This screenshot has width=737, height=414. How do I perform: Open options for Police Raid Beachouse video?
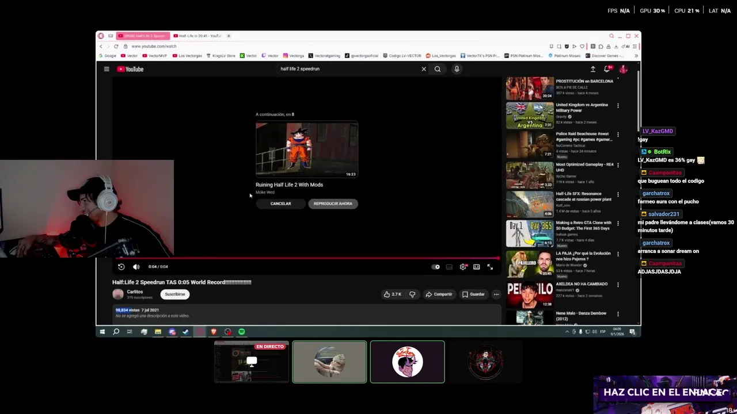(618, 135)
